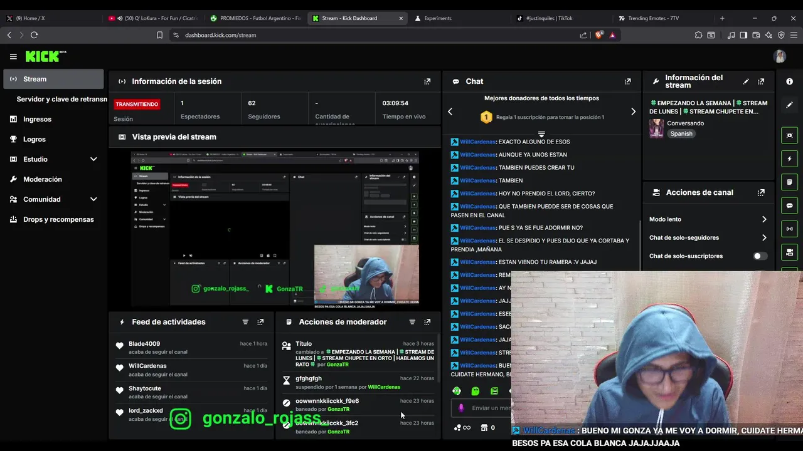Toggle the Chat de solo-suscriptores switch
Image resolution: width=803 pixels, height=451 pixels.
(760, 256)
